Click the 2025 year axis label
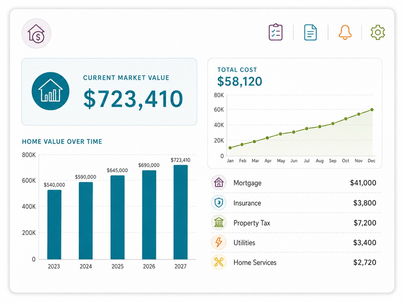The width and height of the screenshot is (404, 303). point(118,266)
